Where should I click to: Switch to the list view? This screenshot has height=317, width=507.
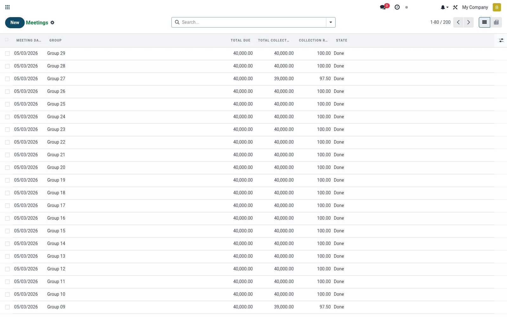pyautogui.click(x=485, y=22)
